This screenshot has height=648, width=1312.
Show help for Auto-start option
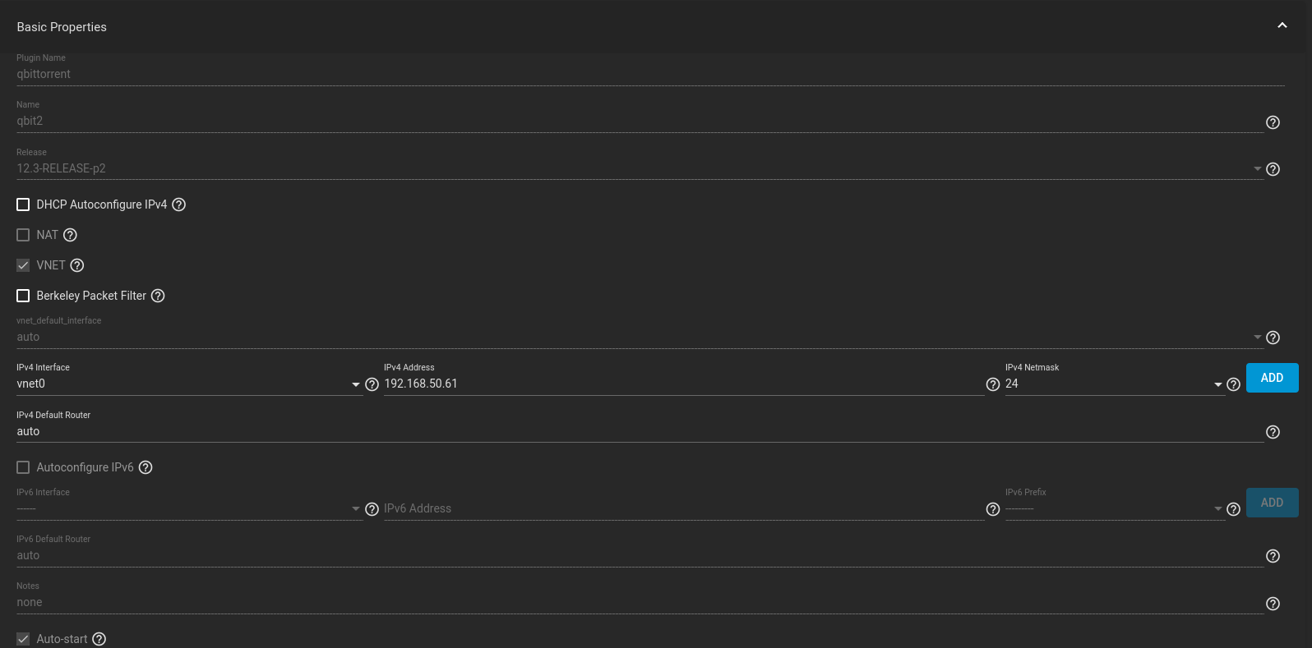coord(99,639)
